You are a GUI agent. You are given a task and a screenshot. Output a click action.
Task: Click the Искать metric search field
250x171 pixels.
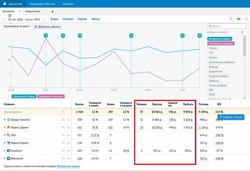(227, 26)
